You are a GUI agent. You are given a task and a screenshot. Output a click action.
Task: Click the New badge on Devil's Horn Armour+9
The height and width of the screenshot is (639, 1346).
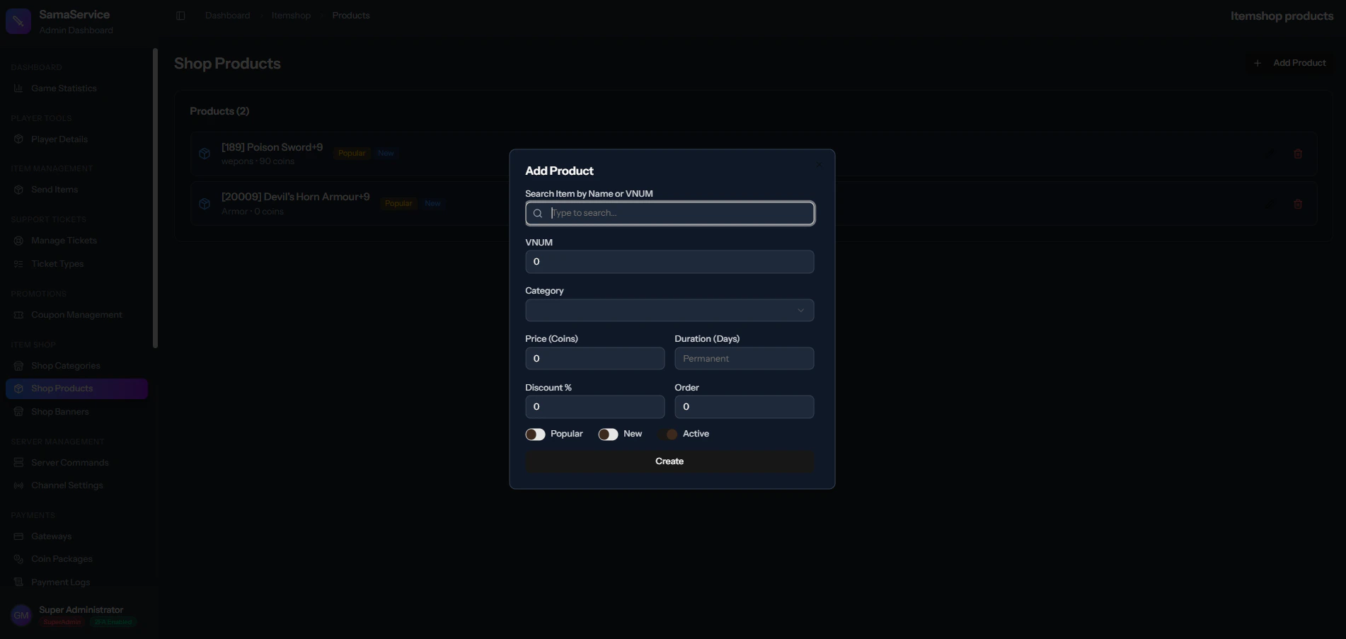pos(432,204)
